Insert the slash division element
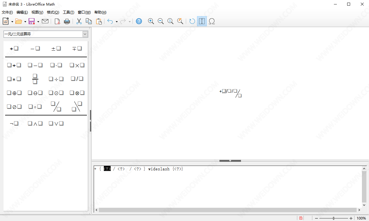The height and width of the screenshot is (221, 369). (77, 79)
